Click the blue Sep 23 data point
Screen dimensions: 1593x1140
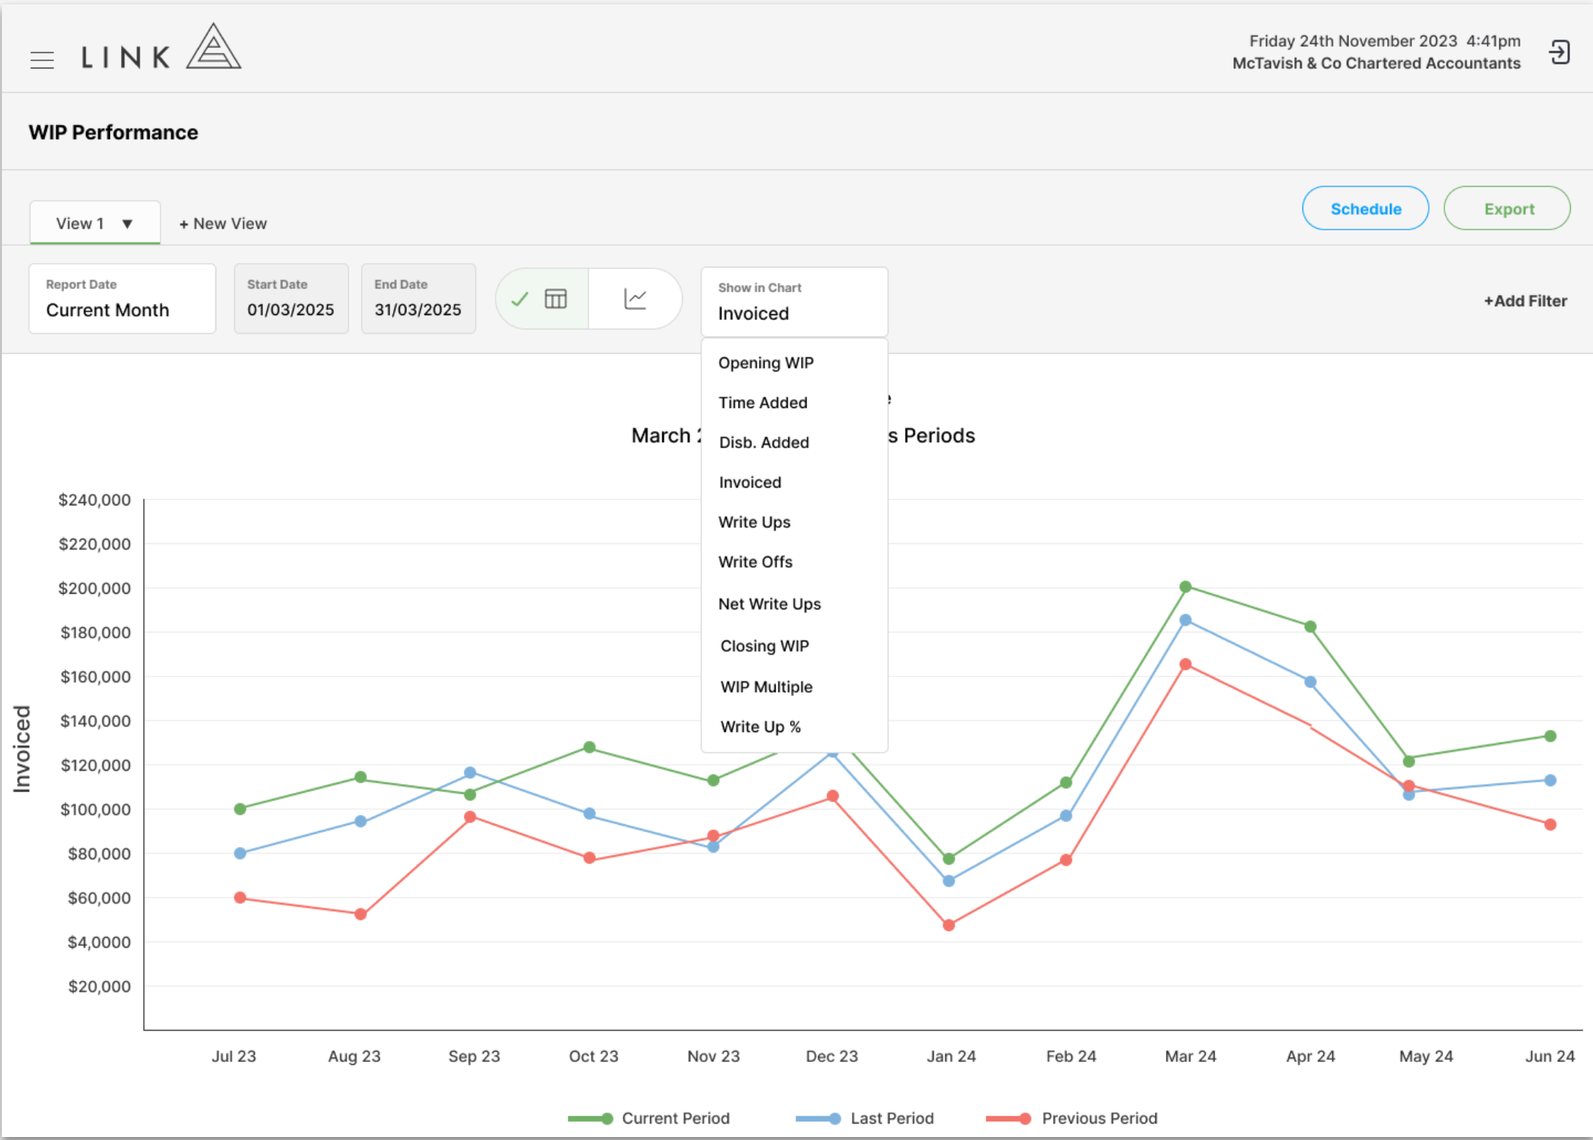[470, 773]
